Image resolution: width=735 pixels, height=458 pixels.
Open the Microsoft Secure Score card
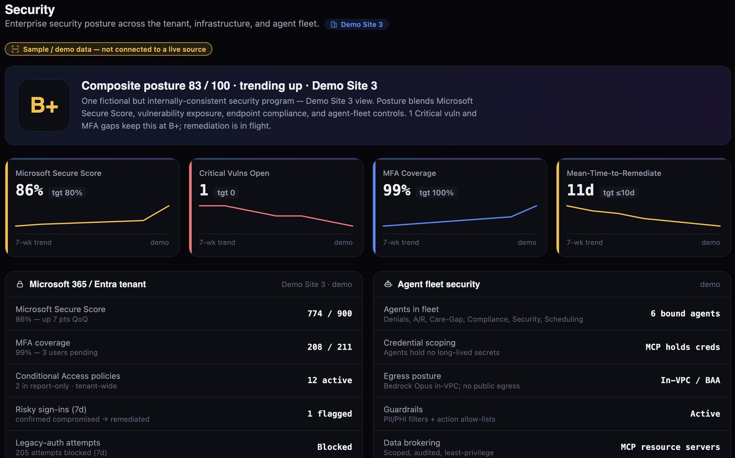tap(92, 207)
